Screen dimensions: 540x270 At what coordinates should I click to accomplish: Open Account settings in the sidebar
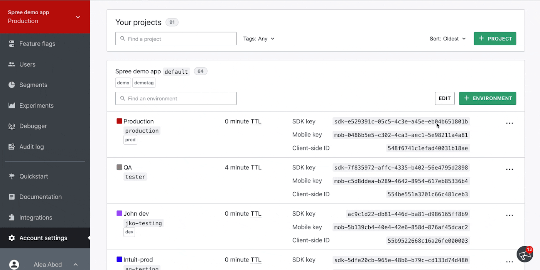(x=43, y=238)
